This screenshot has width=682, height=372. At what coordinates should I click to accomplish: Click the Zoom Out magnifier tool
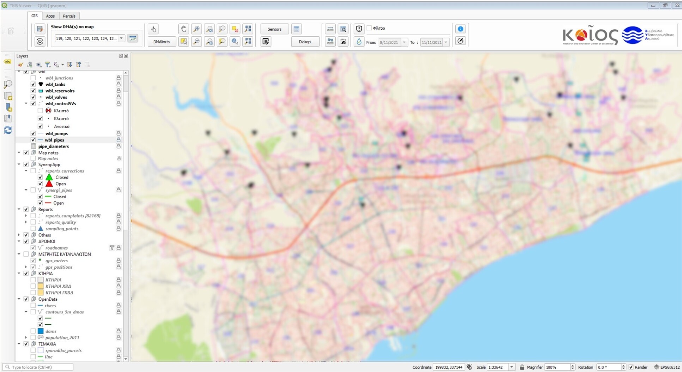coord(196,42)
